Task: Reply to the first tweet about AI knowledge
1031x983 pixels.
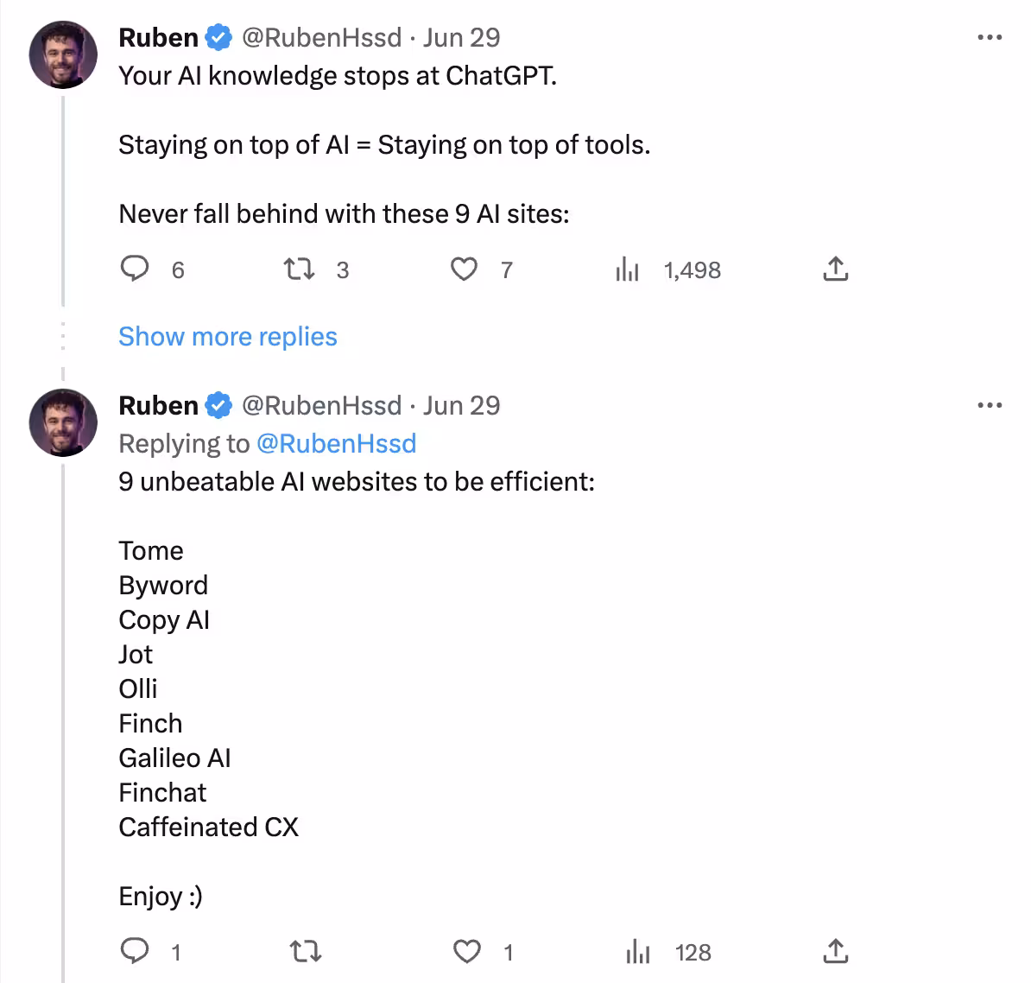Action: tap(135, 270)
